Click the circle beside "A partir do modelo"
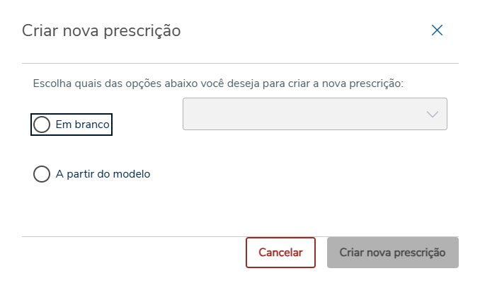Screen dimensions: 480x283 [42, 174]
